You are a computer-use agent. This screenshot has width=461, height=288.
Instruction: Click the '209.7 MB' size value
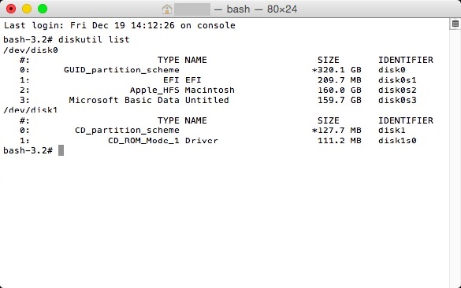(340, 79)
